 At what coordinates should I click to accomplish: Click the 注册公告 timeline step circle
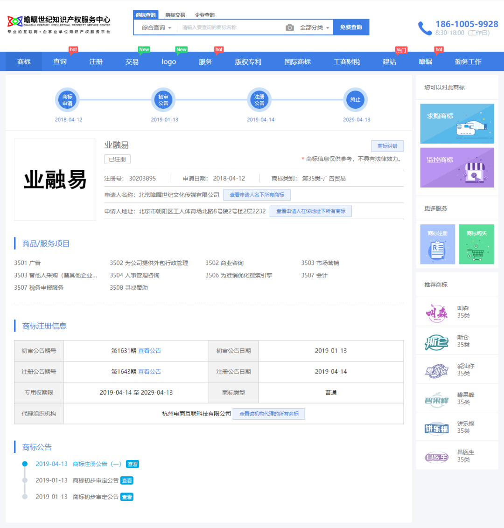coord(259,100)
